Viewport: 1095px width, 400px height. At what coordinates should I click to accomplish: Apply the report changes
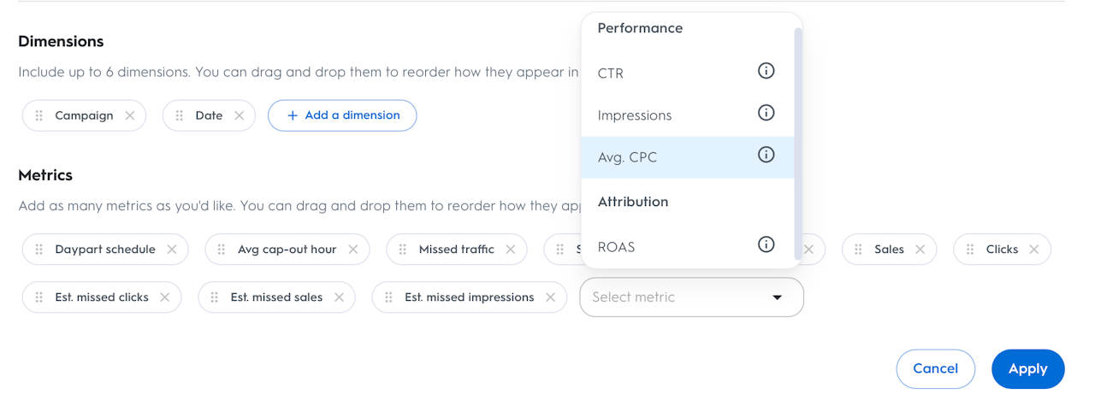[x=1027, y=368]
